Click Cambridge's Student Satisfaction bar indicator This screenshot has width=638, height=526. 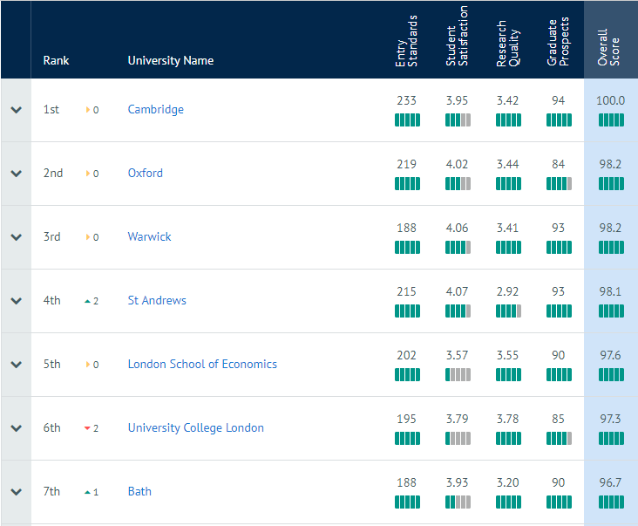458,120
